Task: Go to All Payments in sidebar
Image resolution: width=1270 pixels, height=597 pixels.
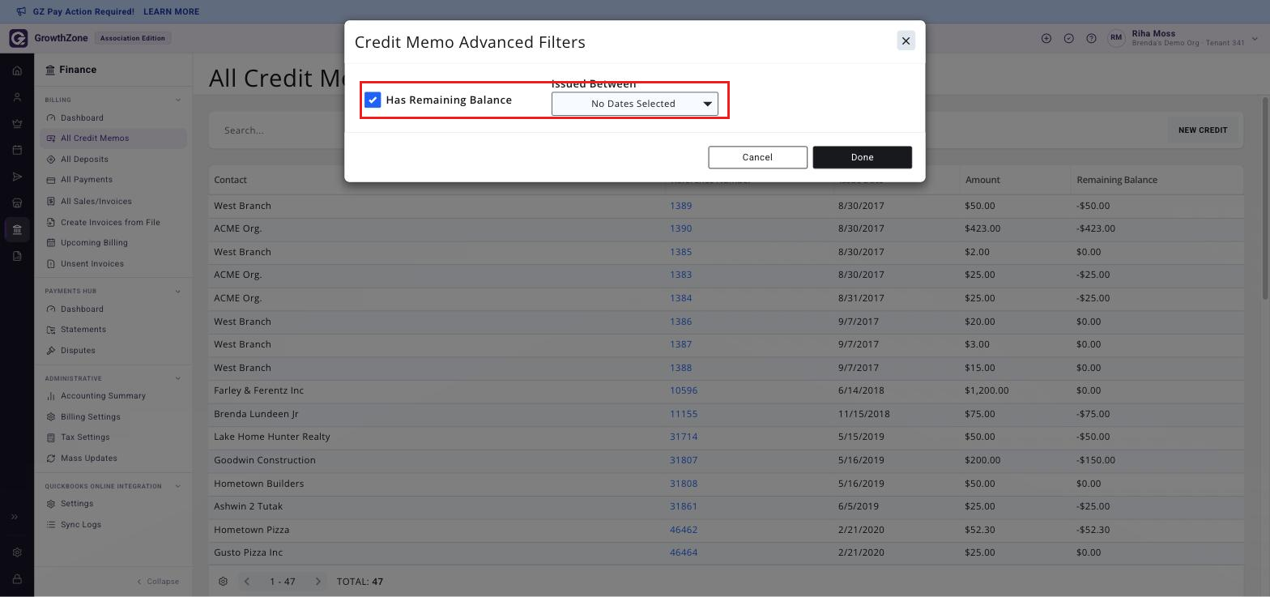Action: [x=87, y=180]
